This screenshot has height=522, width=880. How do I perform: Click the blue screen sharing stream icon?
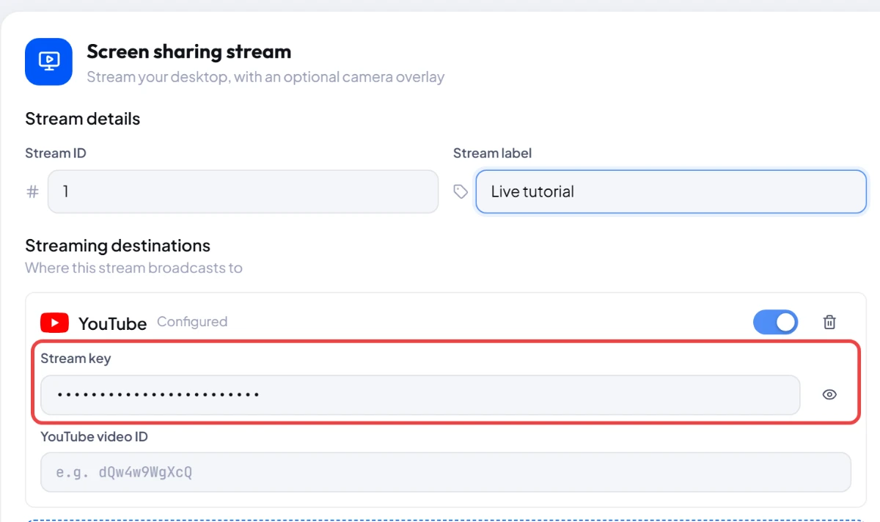point(48,62)
